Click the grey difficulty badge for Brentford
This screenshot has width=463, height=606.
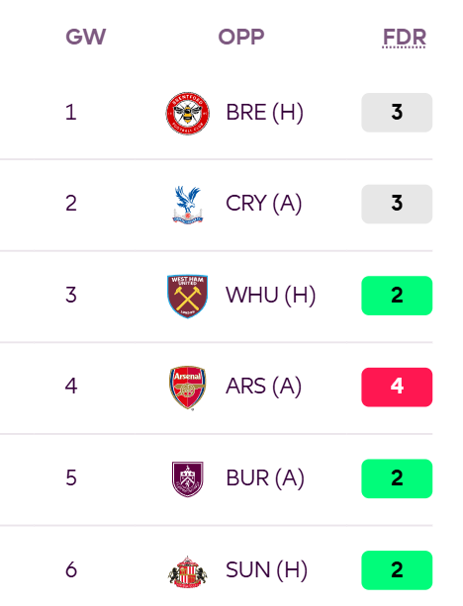tap(397, 113)
